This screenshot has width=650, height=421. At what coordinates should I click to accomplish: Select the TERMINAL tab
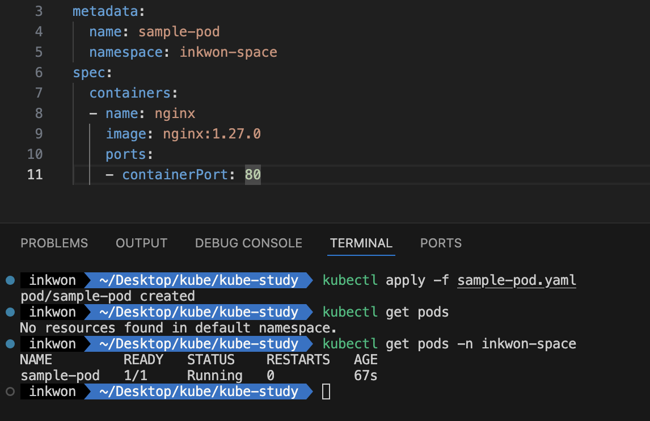(x=361, y=243)
